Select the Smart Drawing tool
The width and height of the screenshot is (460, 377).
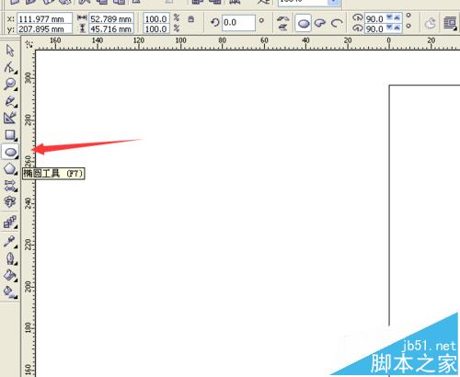click(10, 118)
